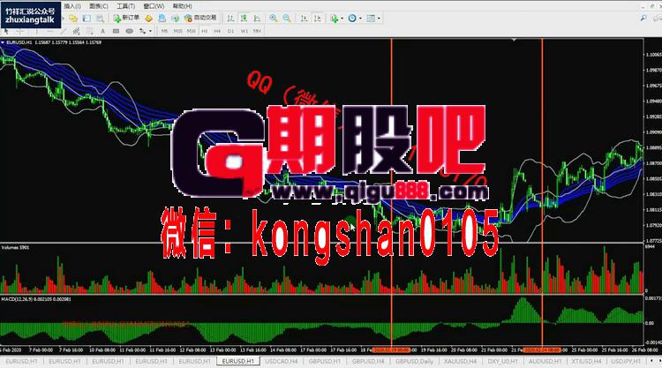Select the Text 'A' drawing tool
This screenshot has height=368, width=662.
click(102, 31)
